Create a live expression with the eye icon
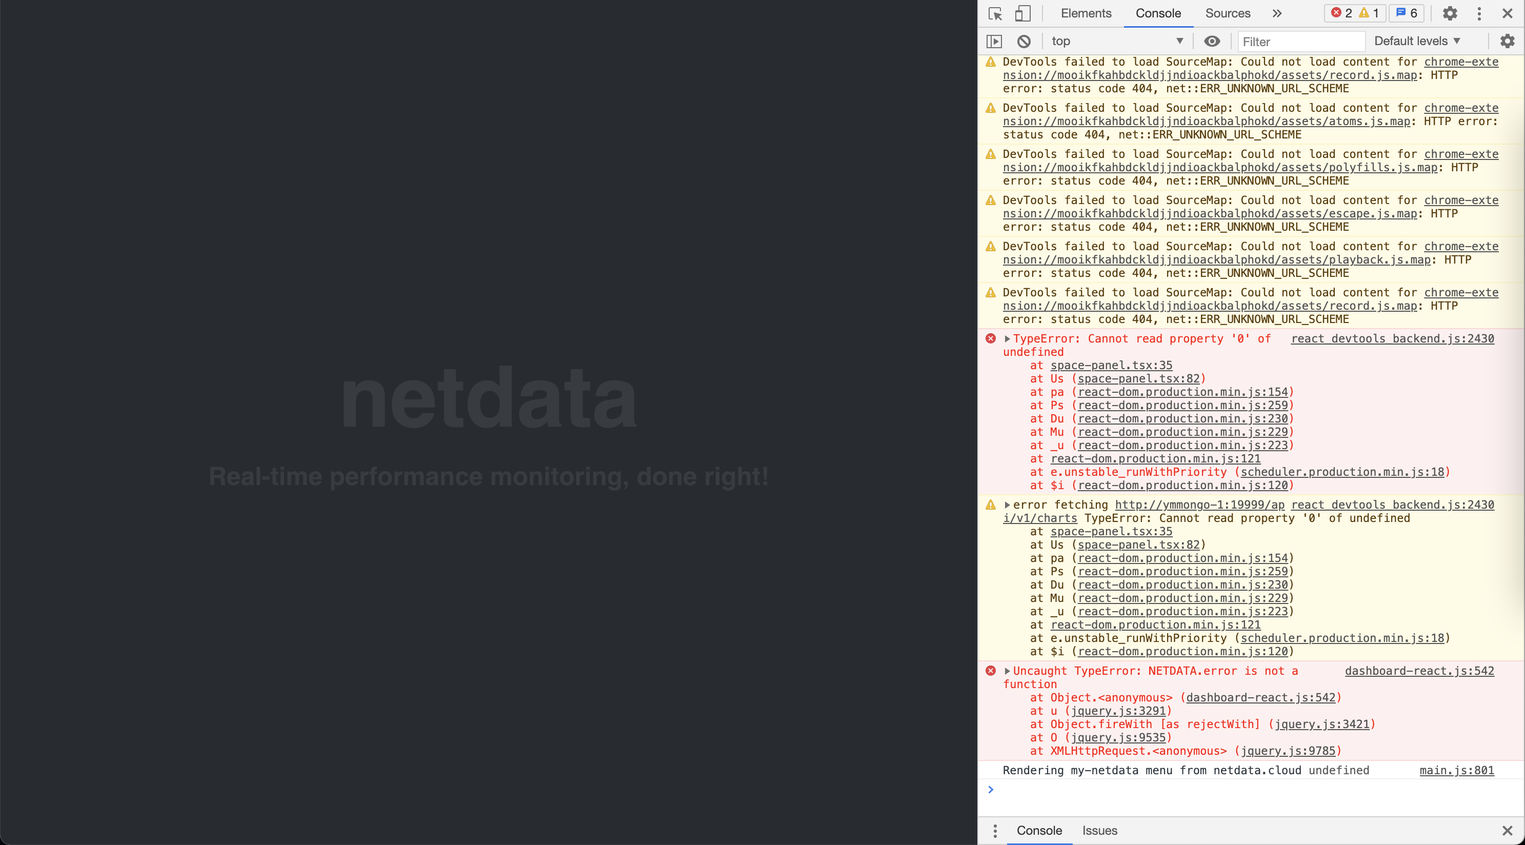The image size is (1525, 845). click(1212, 41)
